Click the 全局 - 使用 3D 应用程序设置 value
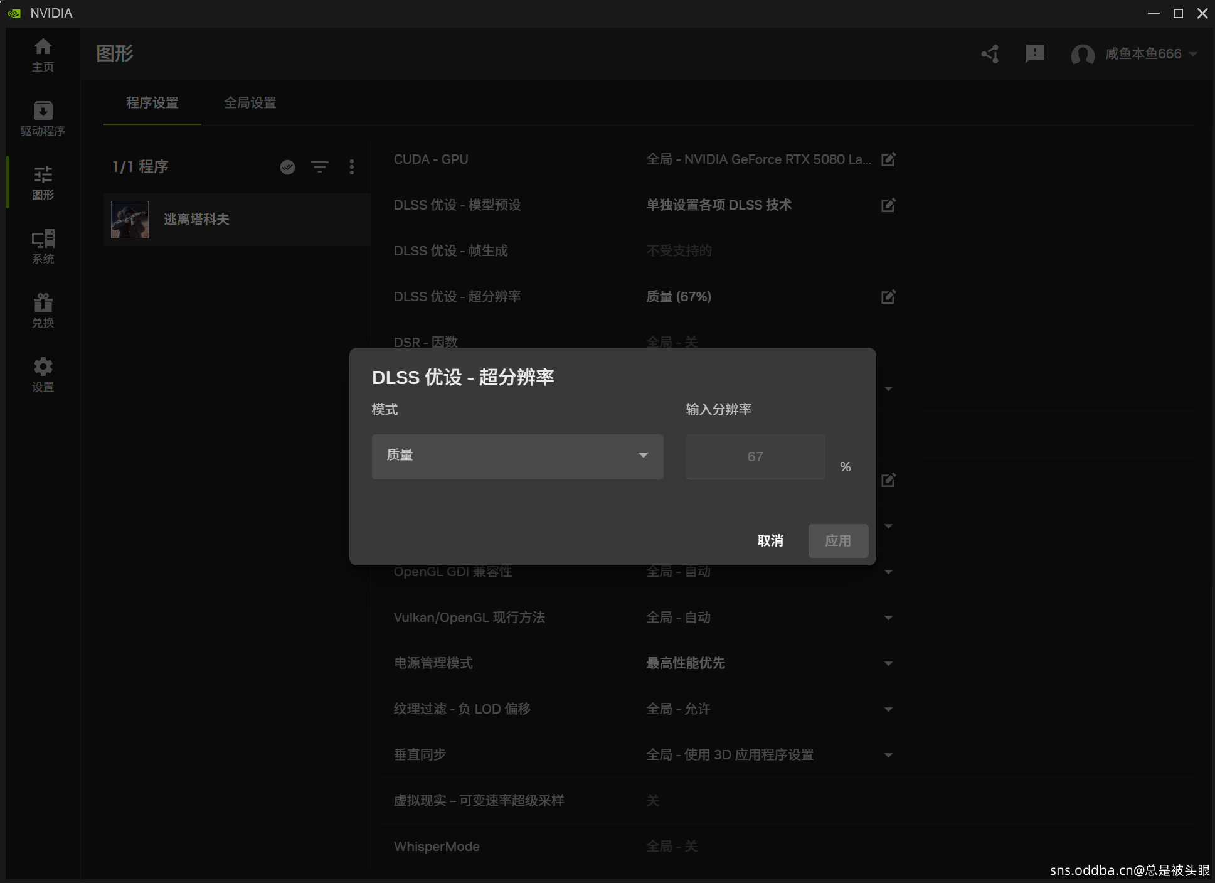The height and width of the screenshot is (883, 1215). tap(730, 755)
